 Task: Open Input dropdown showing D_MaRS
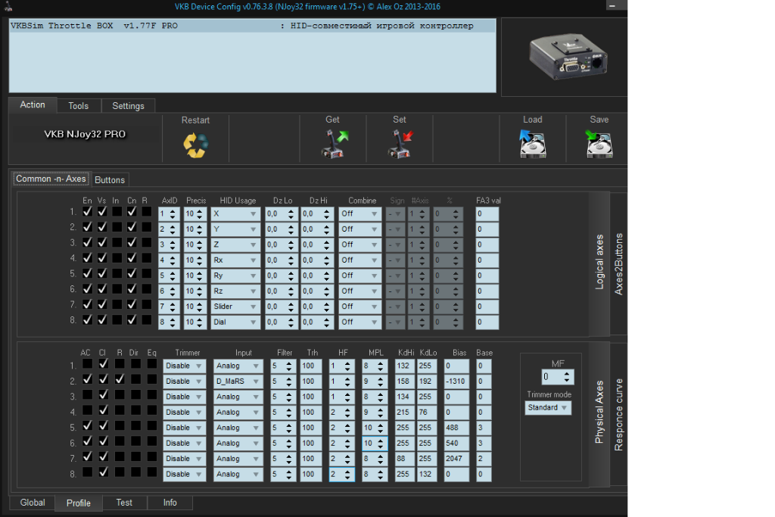tap(238, 382)
